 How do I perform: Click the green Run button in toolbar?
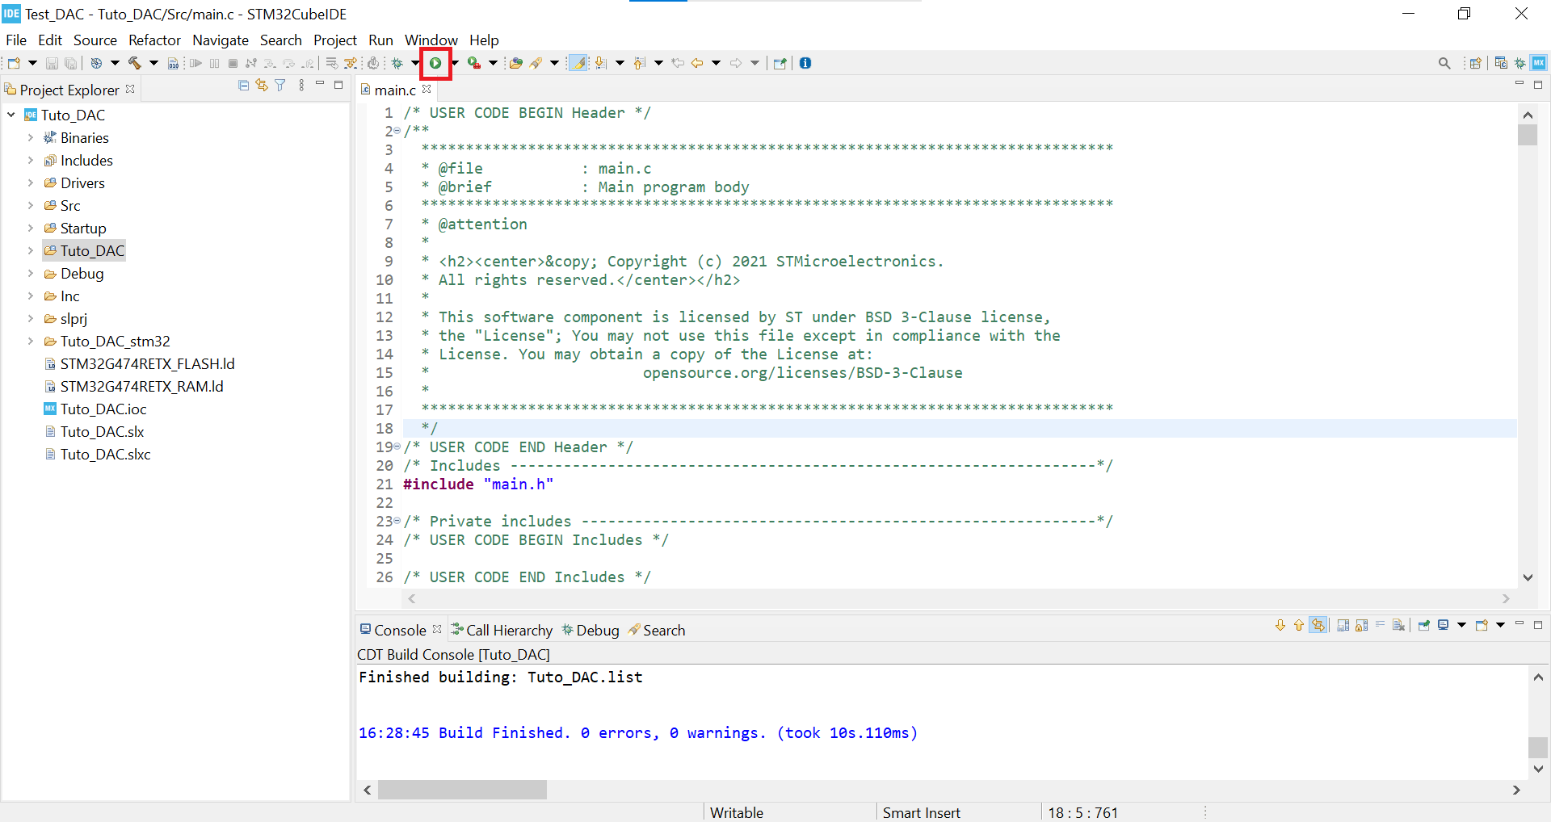pyautogui.click(x=435, y=63)
